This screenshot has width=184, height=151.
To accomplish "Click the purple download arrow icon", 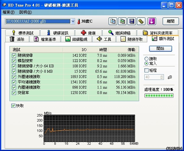I will point(152,21).
